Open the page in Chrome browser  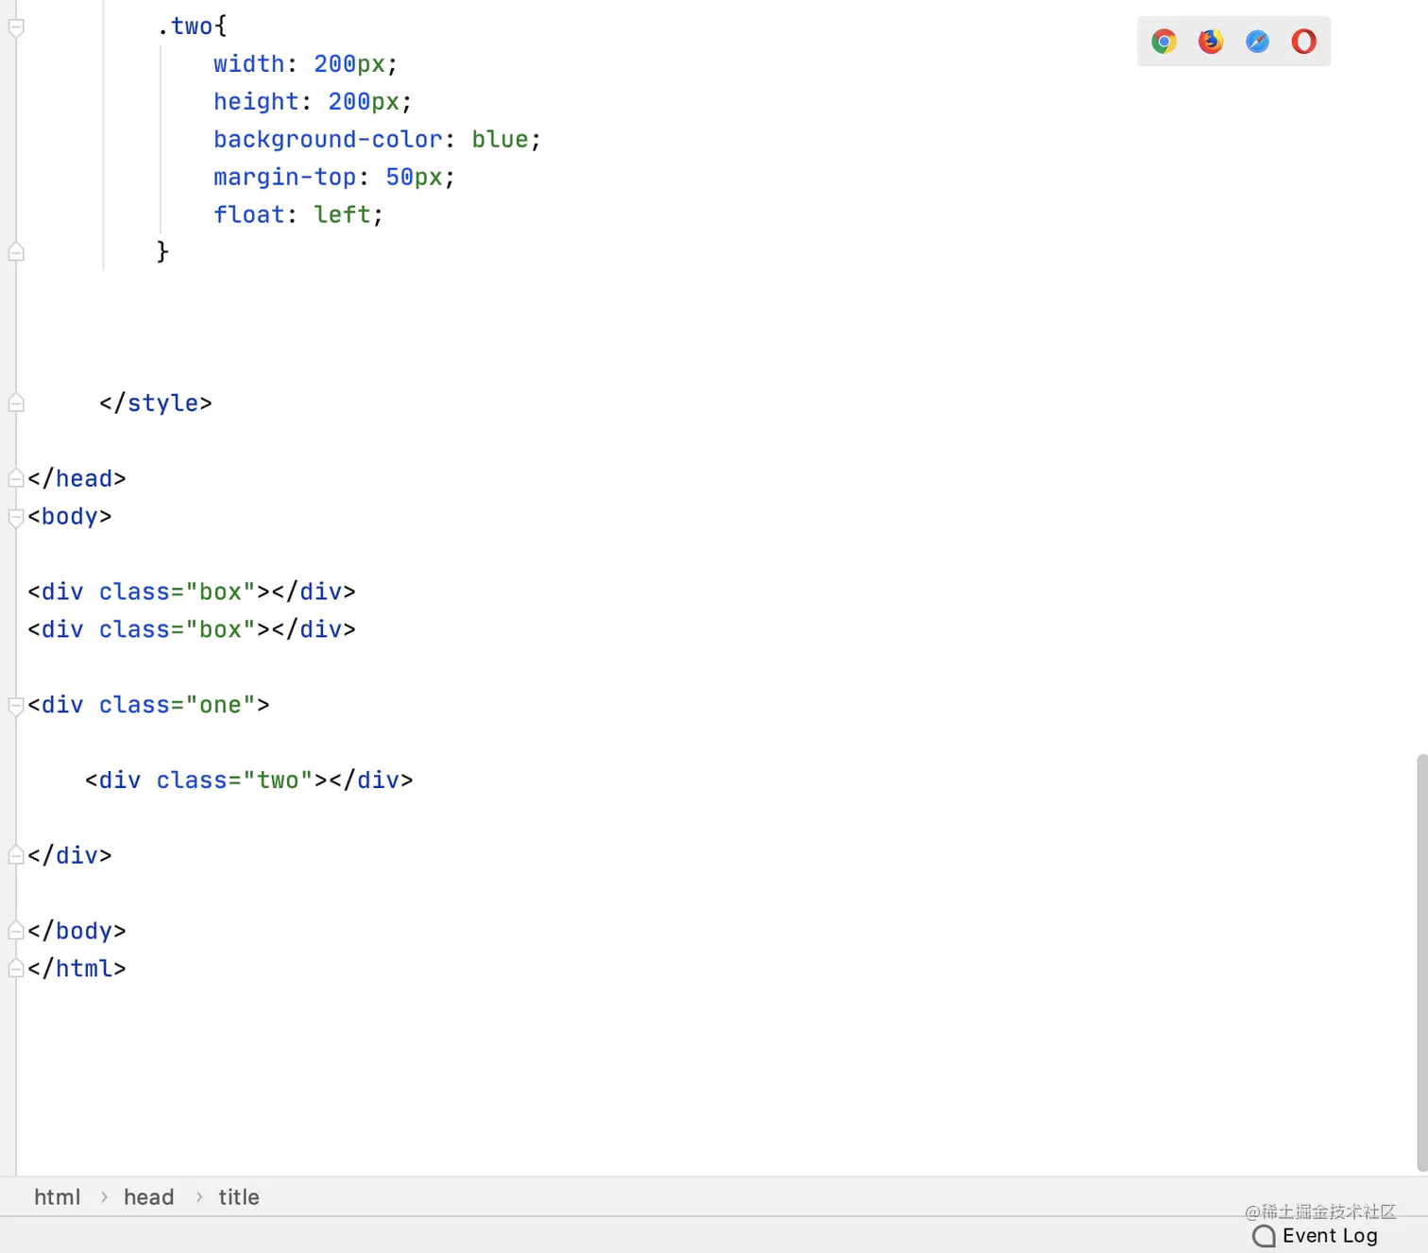coord(1164,42)
